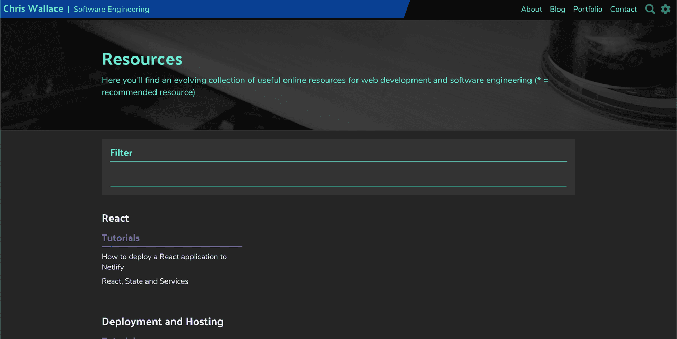Open the Portfolio page
677x339 pixels.
click(x=588, y=9)
